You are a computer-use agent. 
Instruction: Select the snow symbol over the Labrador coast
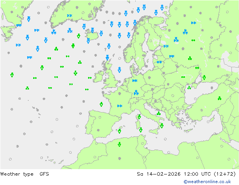[x=19, y=25]
